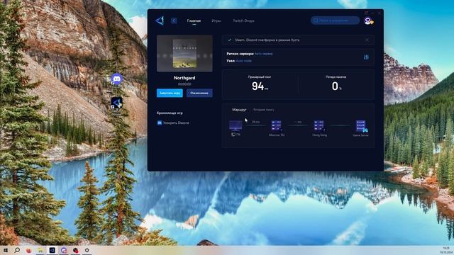The image size is (454, 255).
Task: Open the taskbar search magnifier
Action: pyautogui.click(x=17, y=250)
